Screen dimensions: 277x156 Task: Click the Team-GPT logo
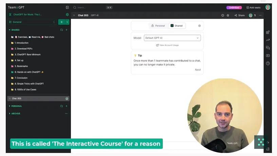16,7
